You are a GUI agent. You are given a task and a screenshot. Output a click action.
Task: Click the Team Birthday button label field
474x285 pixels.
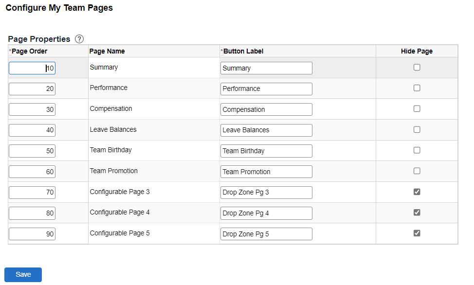266,151
